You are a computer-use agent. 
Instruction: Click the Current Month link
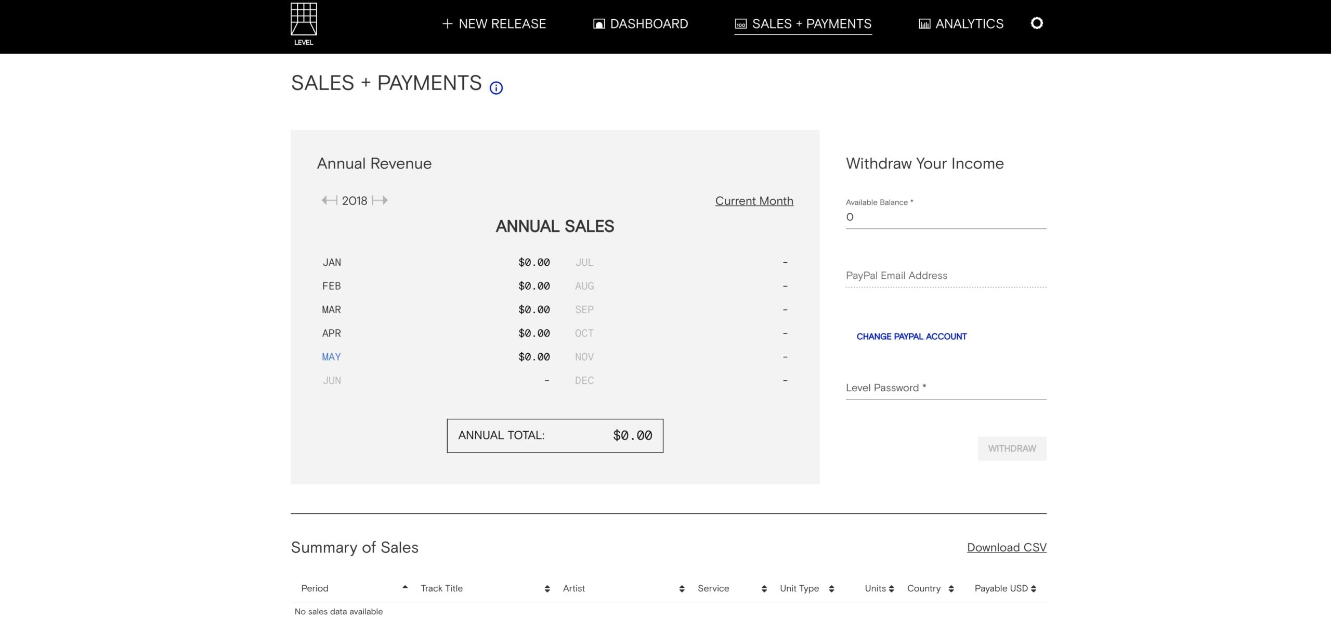(754, 201)
